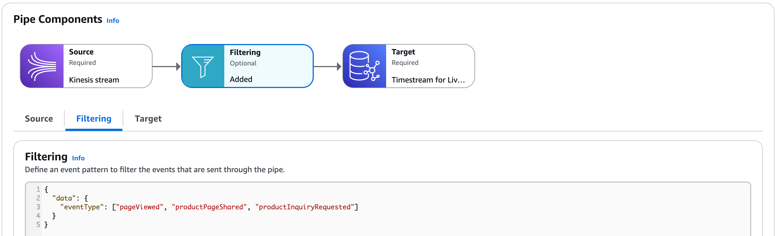Click the "pageViewed" value in editor
Screen dimensions: 780x236
click(x=139, y=207)
